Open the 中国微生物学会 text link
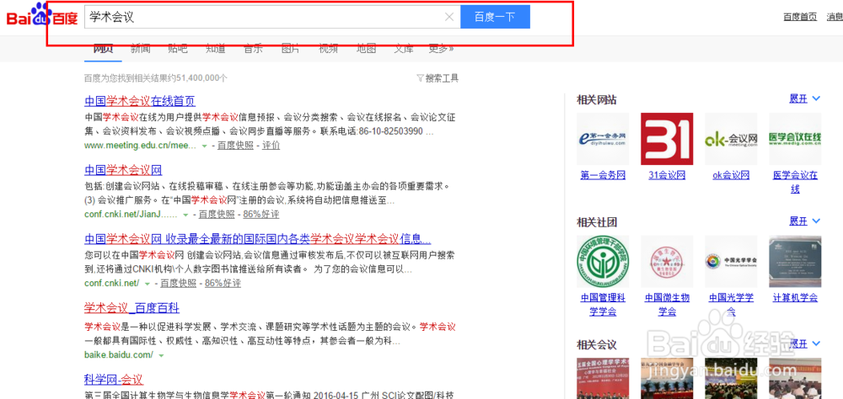Viewport: 843px width, 399px height. [x=667, y=305]
